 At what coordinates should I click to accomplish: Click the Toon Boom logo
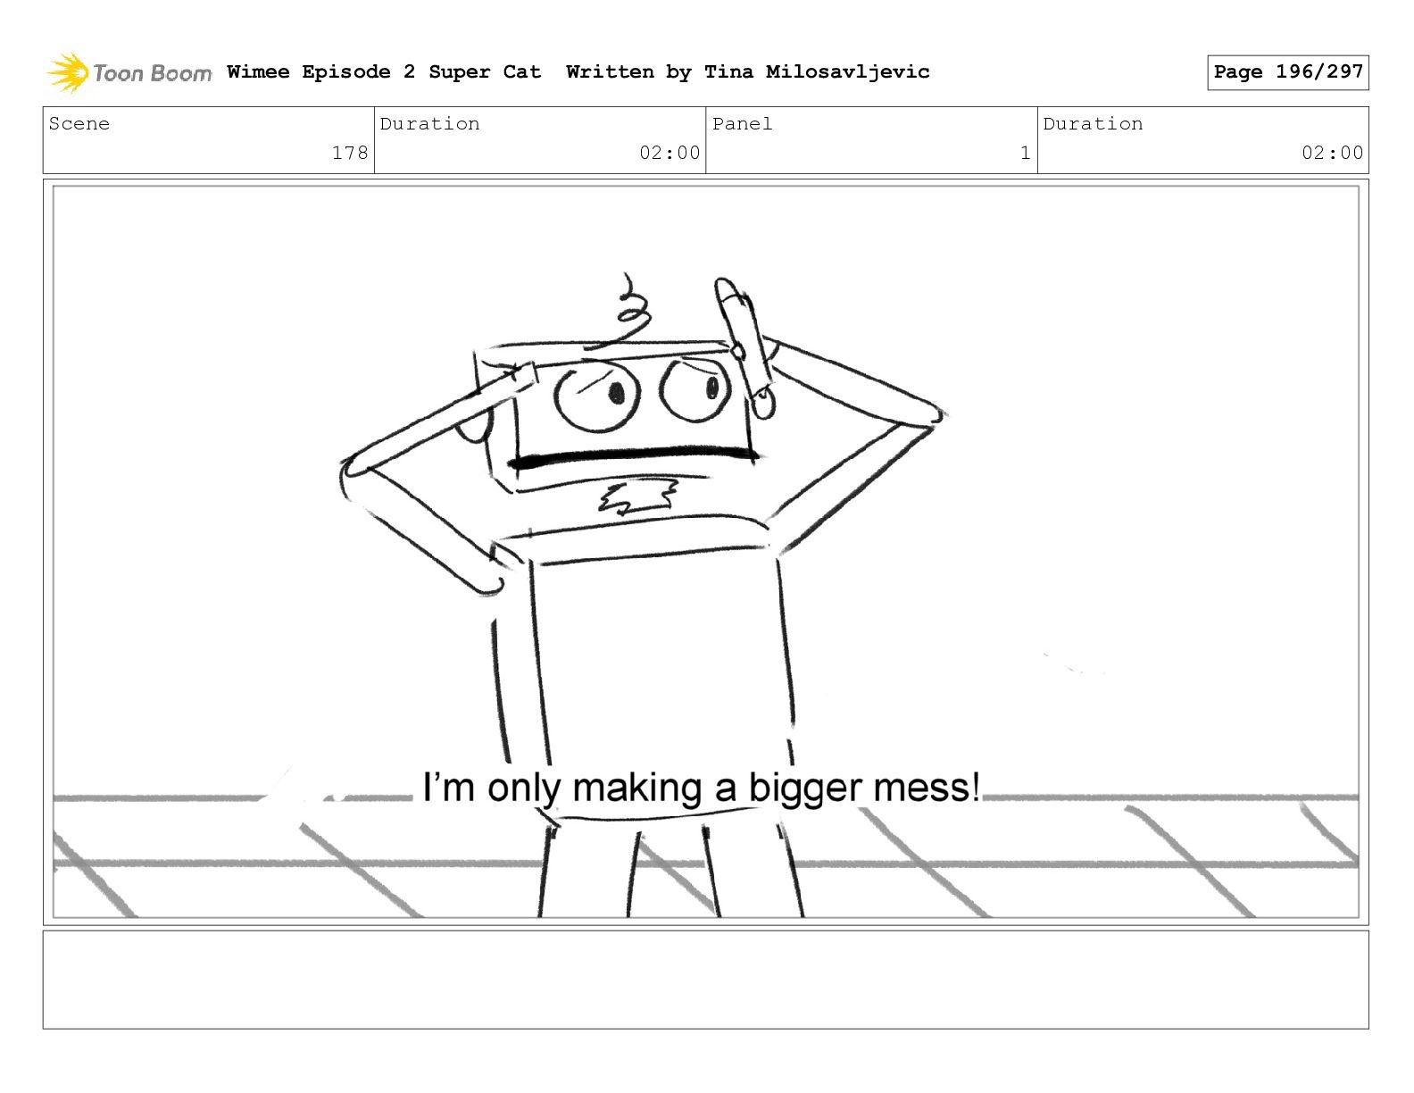[129, 72]
